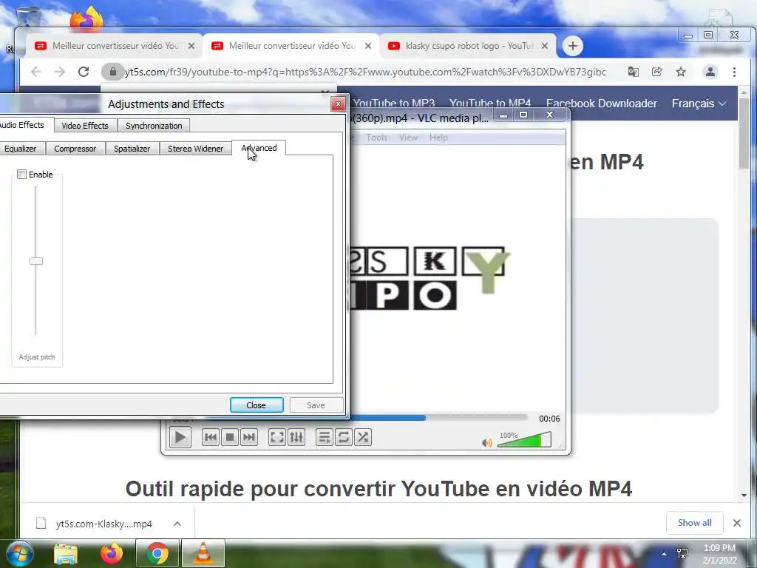Screen dimensions: 757x568
Task: Switch to klasky csupo robot logo tab
Action: [468, 46]
